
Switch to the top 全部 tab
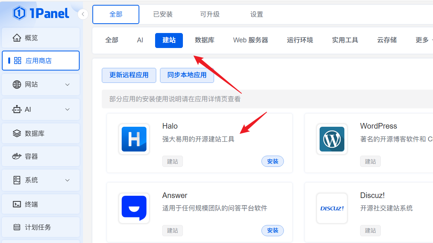pos(116,14)
